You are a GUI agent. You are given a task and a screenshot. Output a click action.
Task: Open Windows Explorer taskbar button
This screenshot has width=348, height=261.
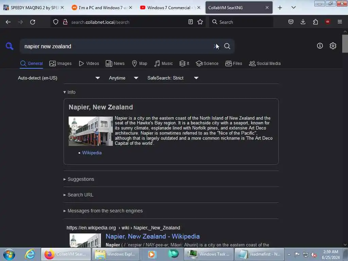pos(116,254)
